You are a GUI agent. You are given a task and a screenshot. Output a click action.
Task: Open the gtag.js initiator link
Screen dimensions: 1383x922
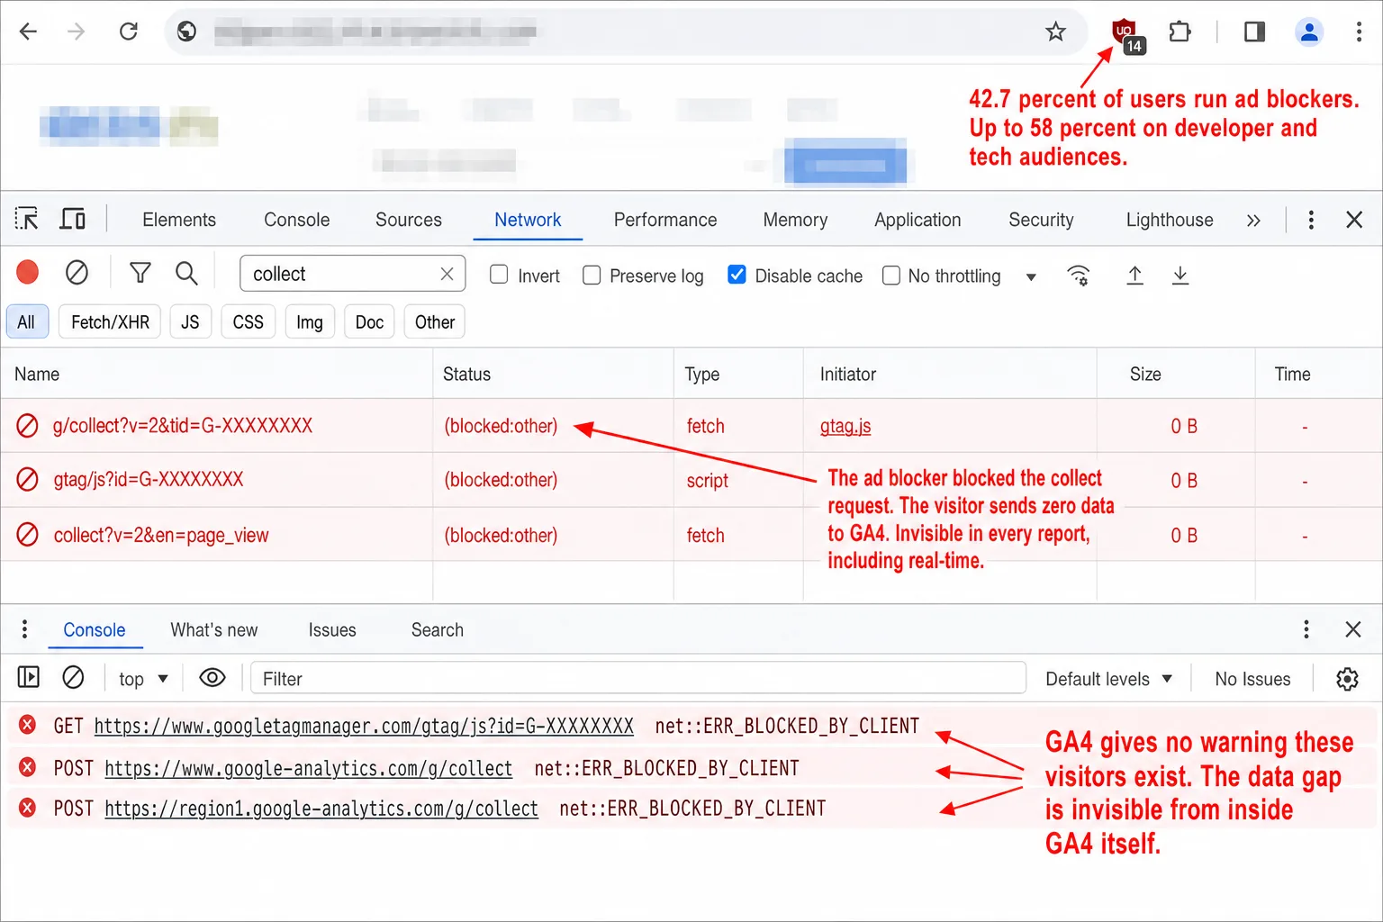pyautogui.click(x=845, y=426)
